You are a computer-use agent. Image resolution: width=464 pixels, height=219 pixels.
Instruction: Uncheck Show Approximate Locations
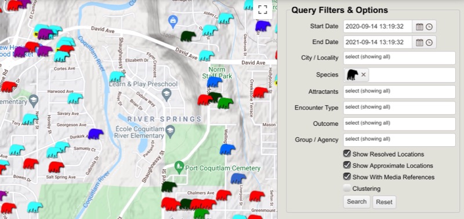347,165
